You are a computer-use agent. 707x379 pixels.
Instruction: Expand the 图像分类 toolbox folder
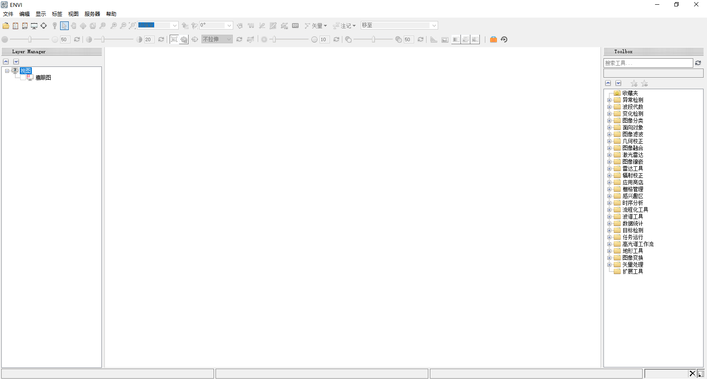pyautogui.click(x=609, y=120)
